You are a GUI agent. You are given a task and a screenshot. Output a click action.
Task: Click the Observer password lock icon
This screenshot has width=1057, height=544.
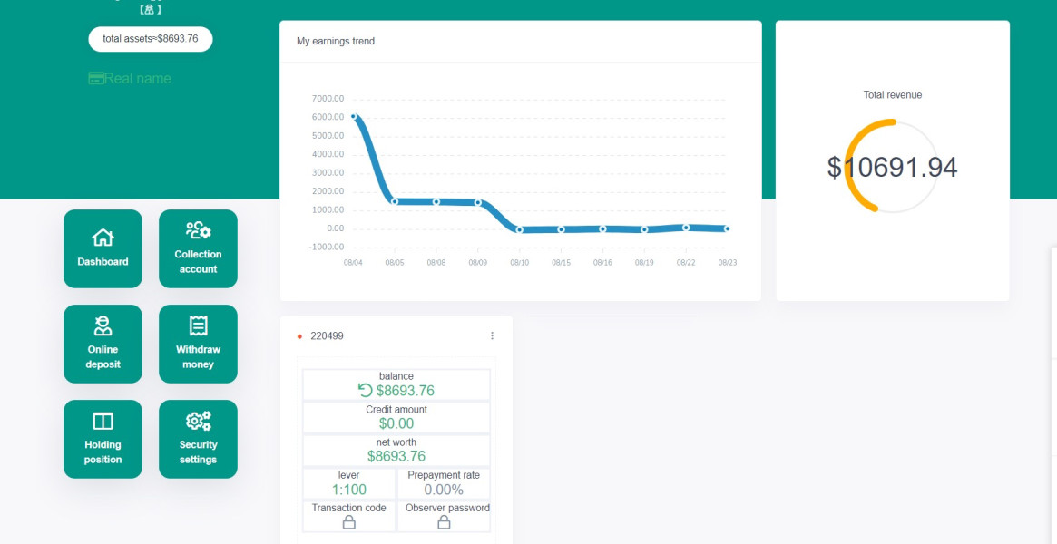(x=444, y=521)
